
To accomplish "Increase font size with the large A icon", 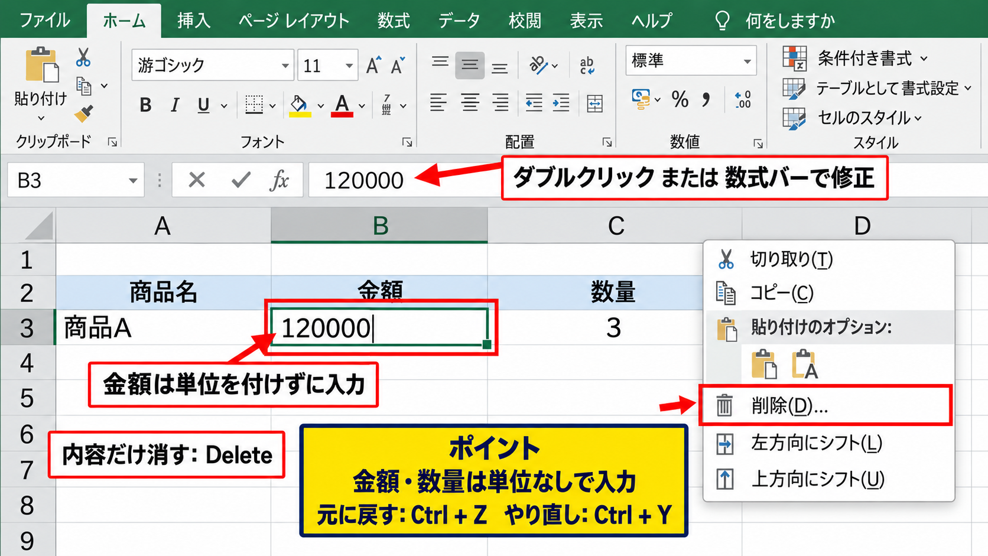I will tap(373, 65).
